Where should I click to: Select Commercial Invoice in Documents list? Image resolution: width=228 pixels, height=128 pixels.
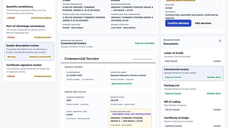[193, 73]
